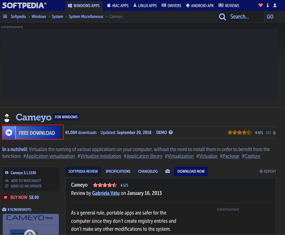Open #Capture tag
Image resolution: width=285 pixels, height=235 pixels.
click(251, 156)
